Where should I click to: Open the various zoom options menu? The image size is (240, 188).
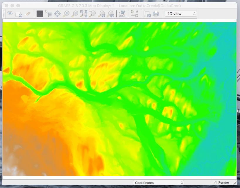coord(110,13)
